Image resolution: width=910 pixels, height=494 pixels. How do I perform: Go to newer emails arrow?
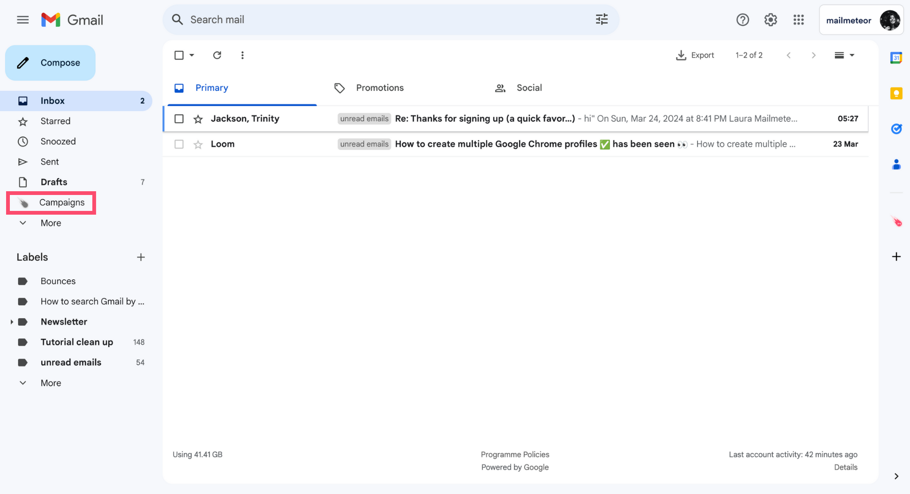(789, 55)
